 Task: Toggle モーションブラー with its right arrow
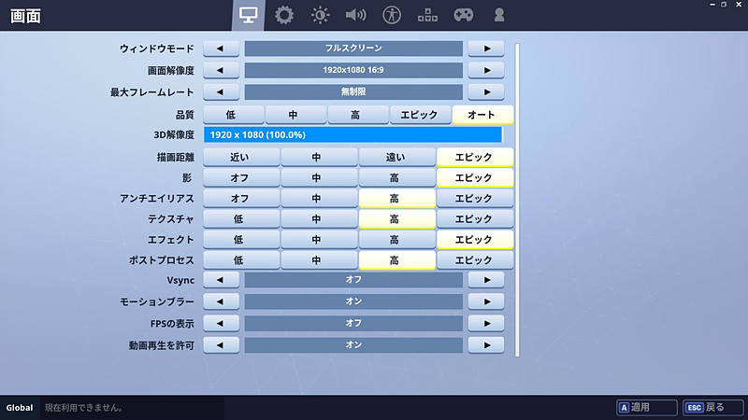pos(485,301)
